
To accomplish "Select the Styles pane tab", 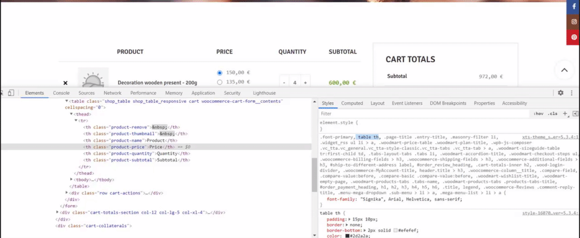I will coord(328,103).
